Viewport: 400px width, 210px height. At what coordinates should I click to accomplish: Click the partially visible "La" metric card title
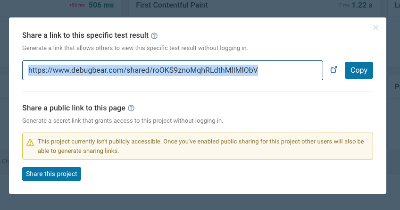click(x=396, y=5)
